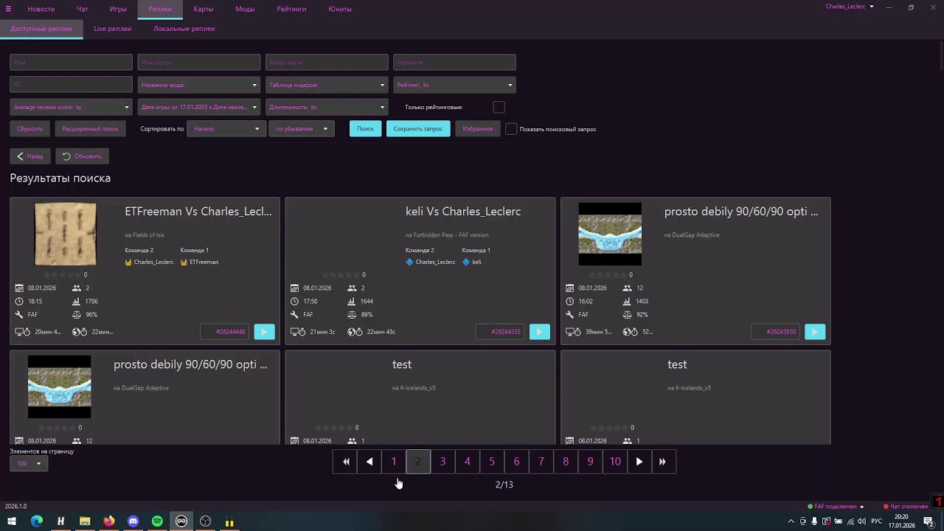Viewport: 944px width, 531px height.
Task: Focus the ID input field
Action: tap(71, 85)
